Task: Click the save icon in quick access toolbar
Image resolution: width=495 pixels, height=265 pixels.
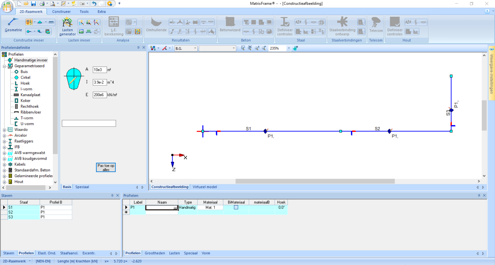Action: [34, 4]
